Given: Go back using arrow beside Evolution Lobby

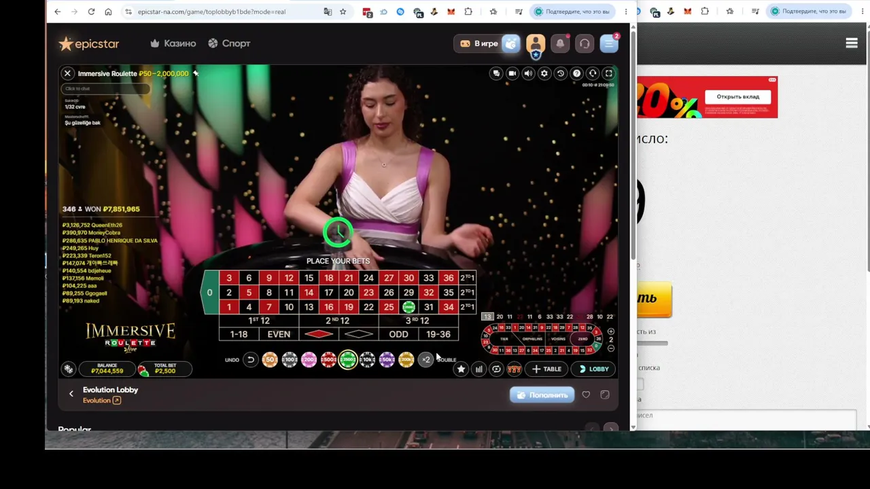Looking at the screenshot, I should coord(71,394).
